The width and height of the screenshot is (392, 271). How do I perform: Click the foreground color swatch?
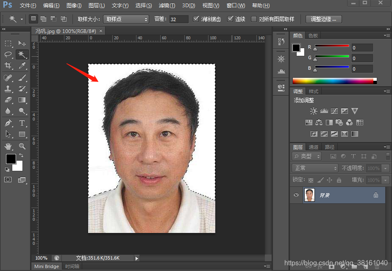click(x=11, y=159)
